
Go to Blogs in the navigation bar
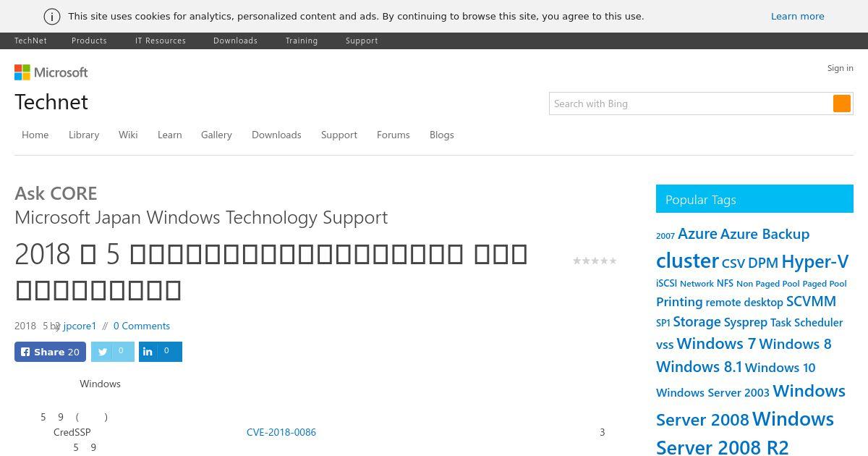coord(442,135)
